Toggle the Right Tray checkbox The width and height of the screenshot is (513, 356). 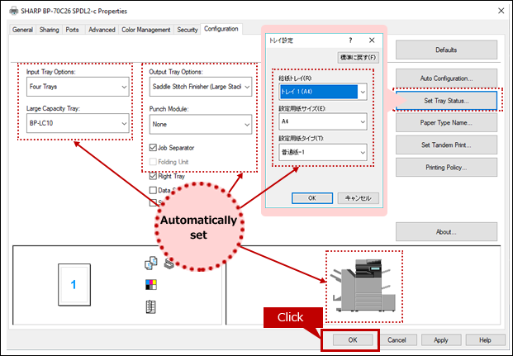(x=154, y=175)
